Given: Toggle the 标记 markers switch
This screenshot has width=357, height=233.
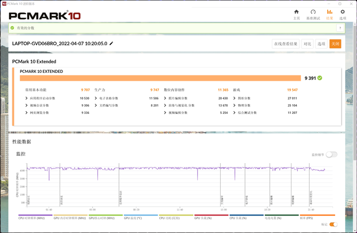Looking at the screenshot, I should [333, 224].
